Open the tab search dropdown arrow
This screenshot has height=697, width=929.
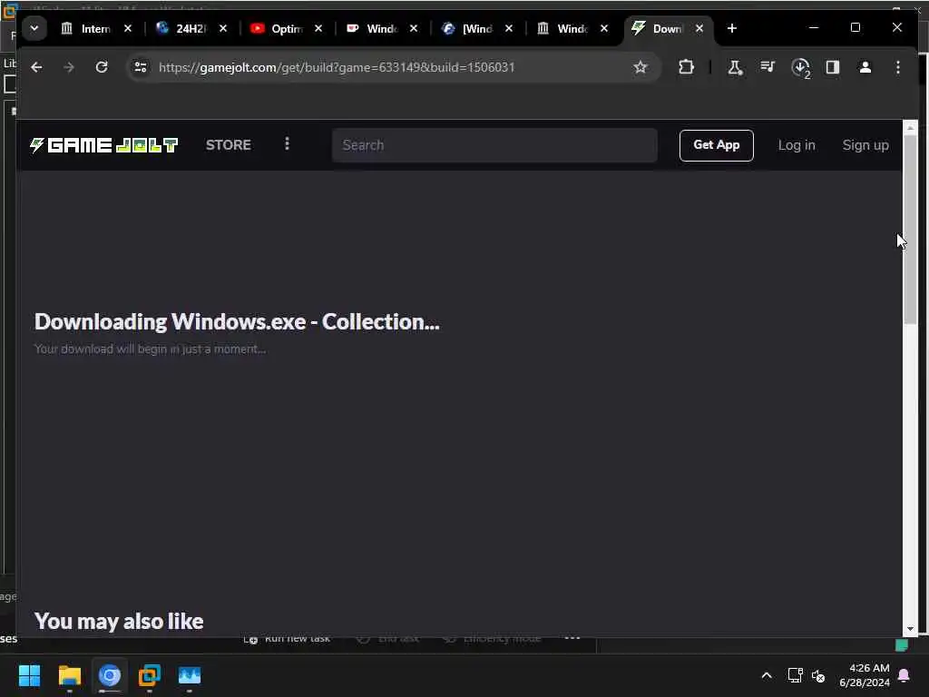click(34, 28)
